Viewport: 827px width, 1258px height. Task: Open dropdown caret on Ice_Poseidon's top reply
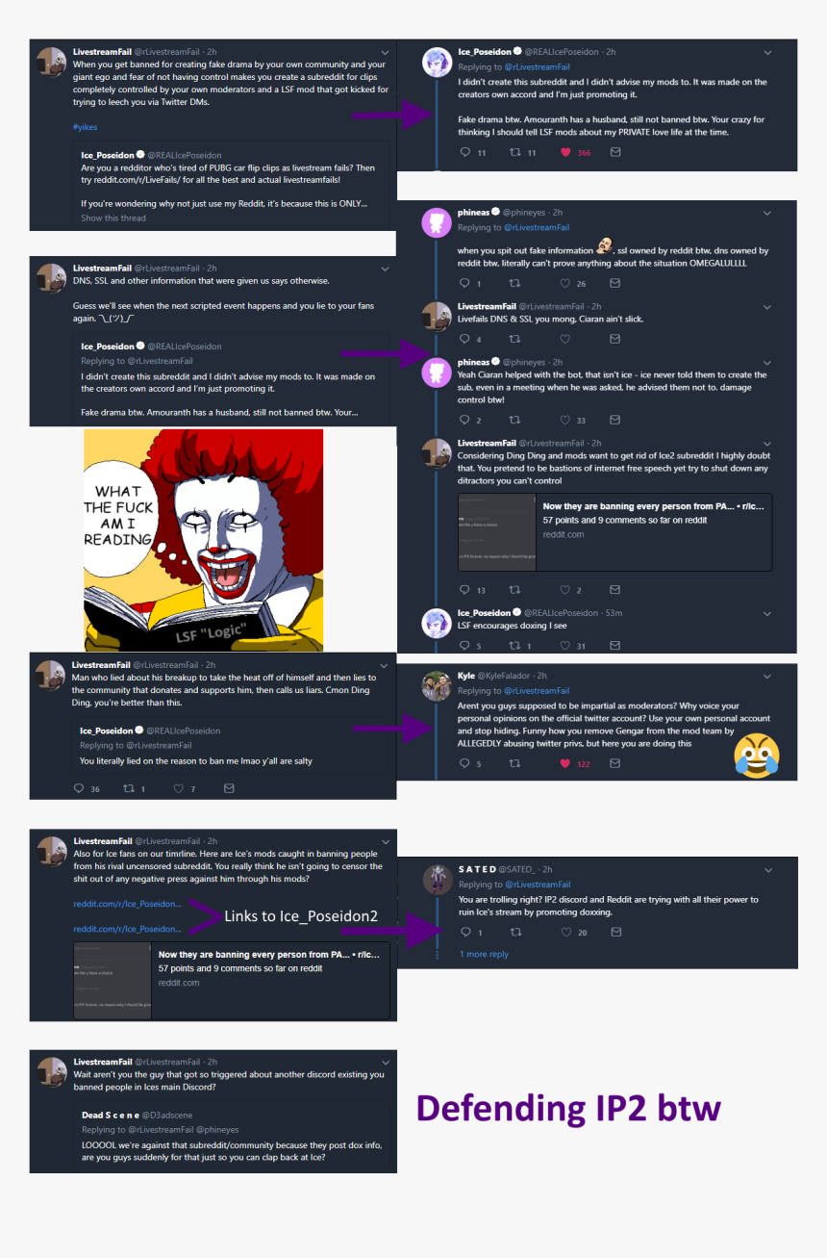point(767,52)
